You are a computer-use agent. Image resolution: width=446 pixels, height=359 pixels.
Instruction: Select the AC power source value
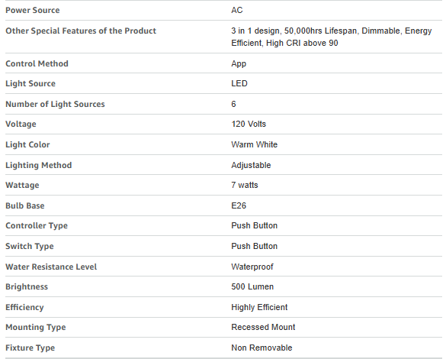(x=237, y=10)
